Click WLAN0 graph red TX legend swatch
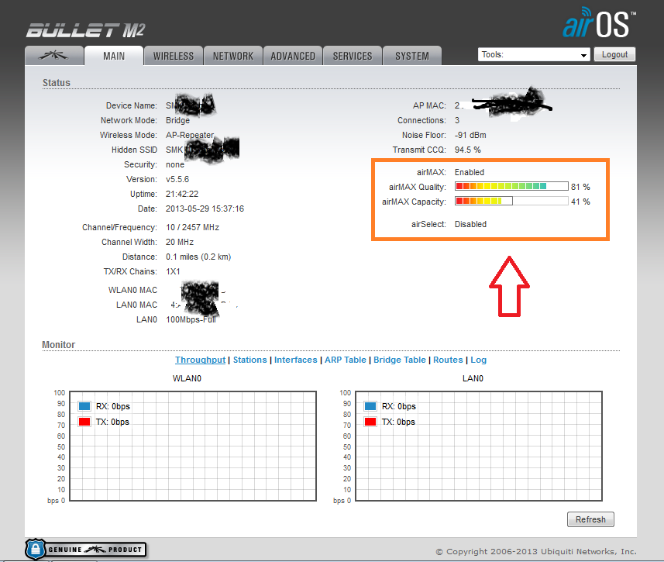This screenshot has width=664, height=562. [84, 422]
